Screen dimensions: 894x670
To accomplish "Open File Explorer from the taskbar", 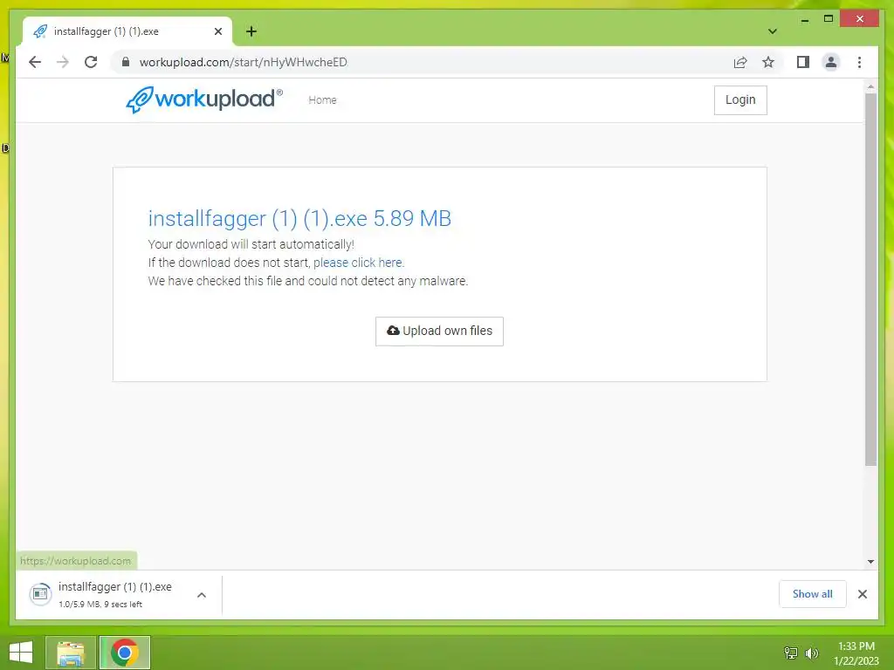I will point(70,653).
